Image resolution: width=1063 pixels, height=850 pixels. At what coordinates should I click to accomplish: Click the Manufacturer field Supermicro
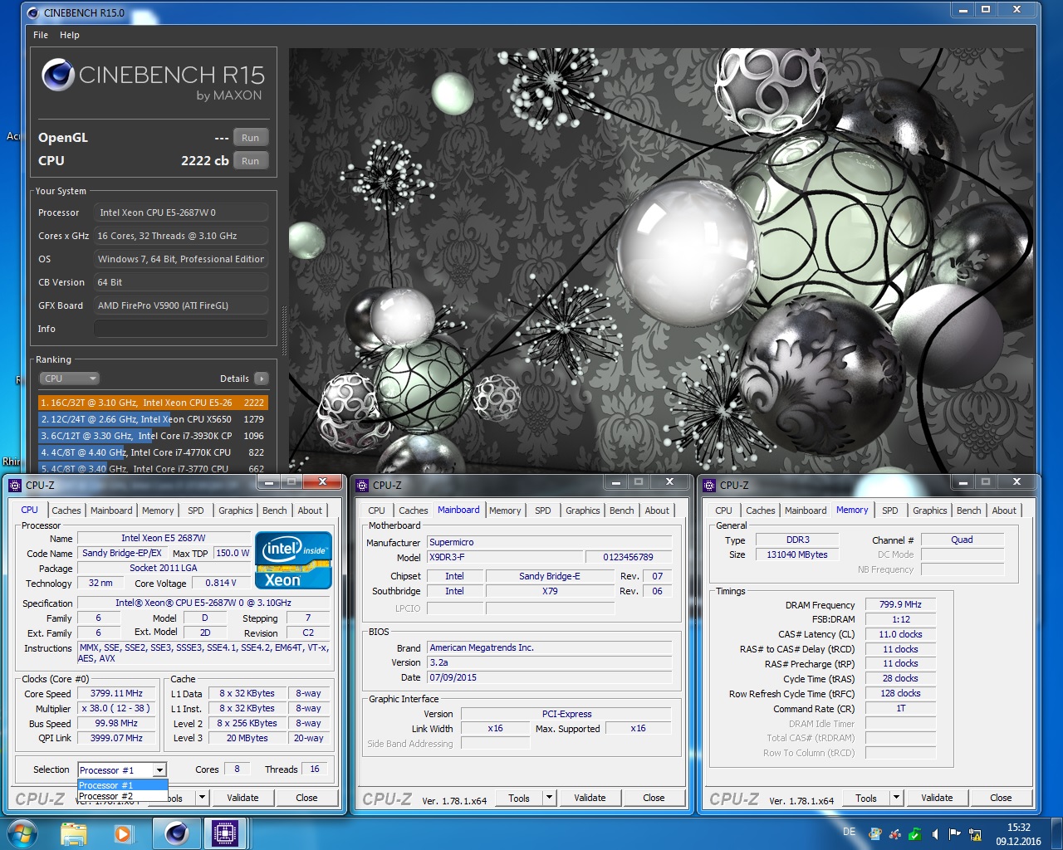point(550,542)
